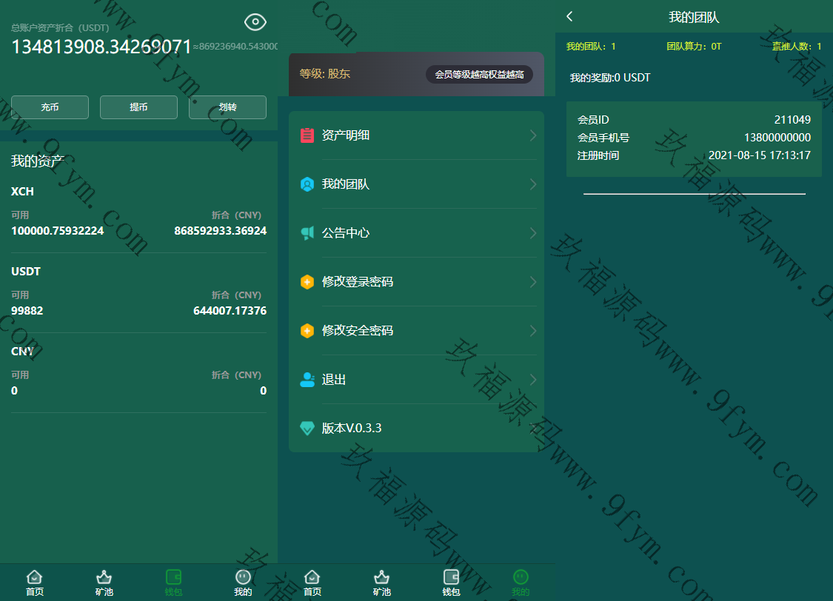Go back from 我的团队 page

pos(569,16)
